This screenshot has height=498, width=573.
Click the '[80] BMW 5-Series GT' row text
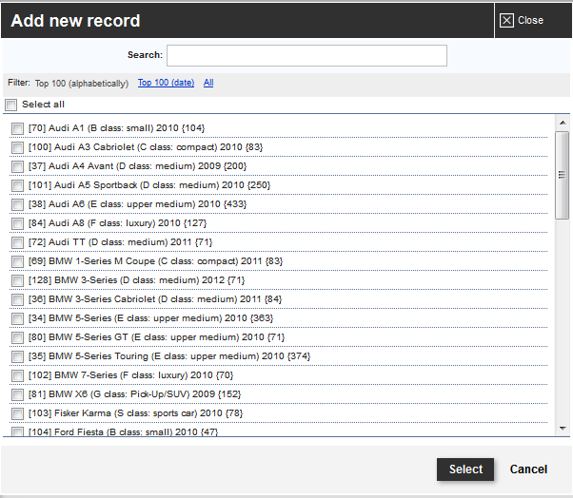click(x=156, y=337)
